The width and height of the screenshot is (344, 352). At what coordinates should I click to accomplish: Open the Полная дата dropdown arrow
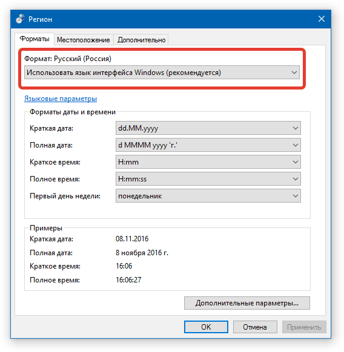296,145
